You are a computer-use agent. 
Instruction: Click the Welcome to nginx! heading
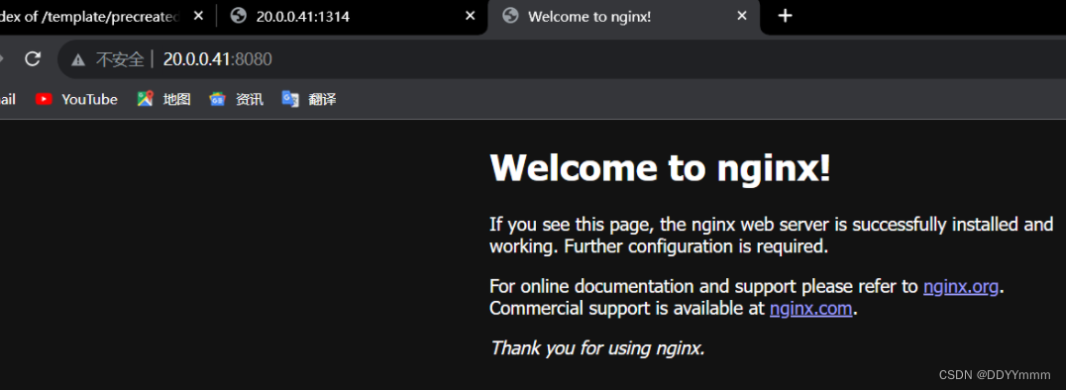(x=660, y=167)
